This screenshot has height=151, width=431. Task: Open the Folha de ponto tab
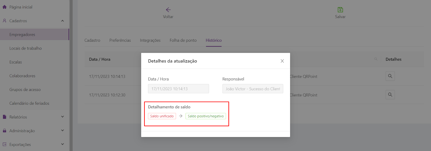183,40
